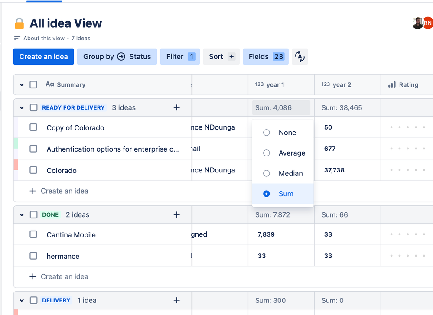Click the year 2 column number icon
433x315 pixels.
point(326,84)
